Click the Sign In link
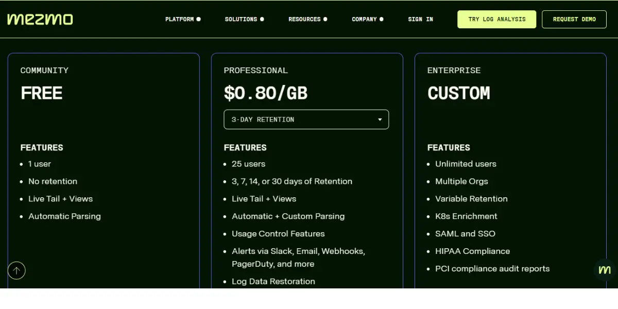 [421, 19]
